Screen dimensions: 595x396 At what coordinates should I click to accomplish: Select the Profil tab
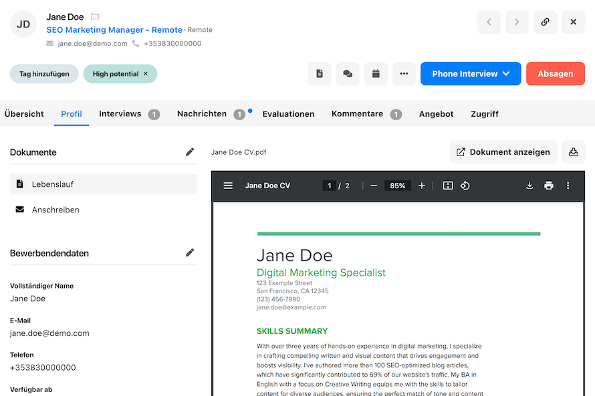click(72, 114)
